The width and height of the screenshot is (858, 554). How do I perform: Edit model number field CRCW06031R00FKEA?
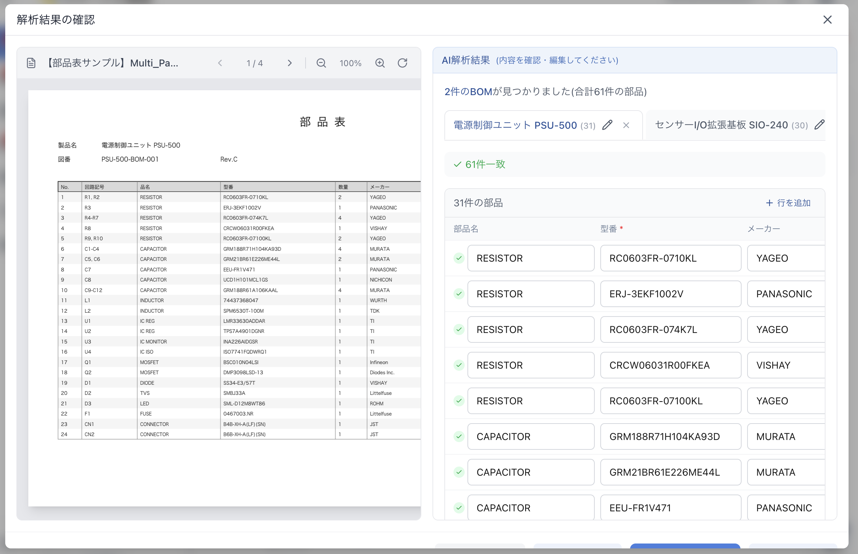[671, 365]
